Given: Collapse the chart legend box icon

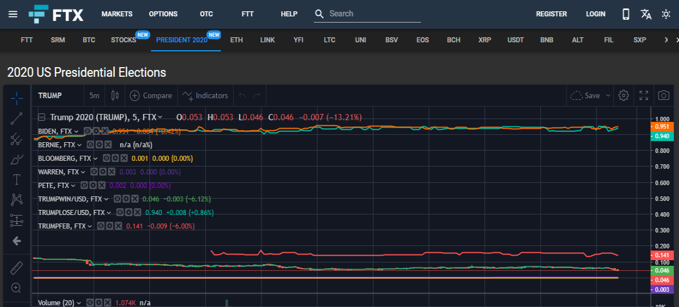Looking at the screenshot, I should [x=42, y=117].
